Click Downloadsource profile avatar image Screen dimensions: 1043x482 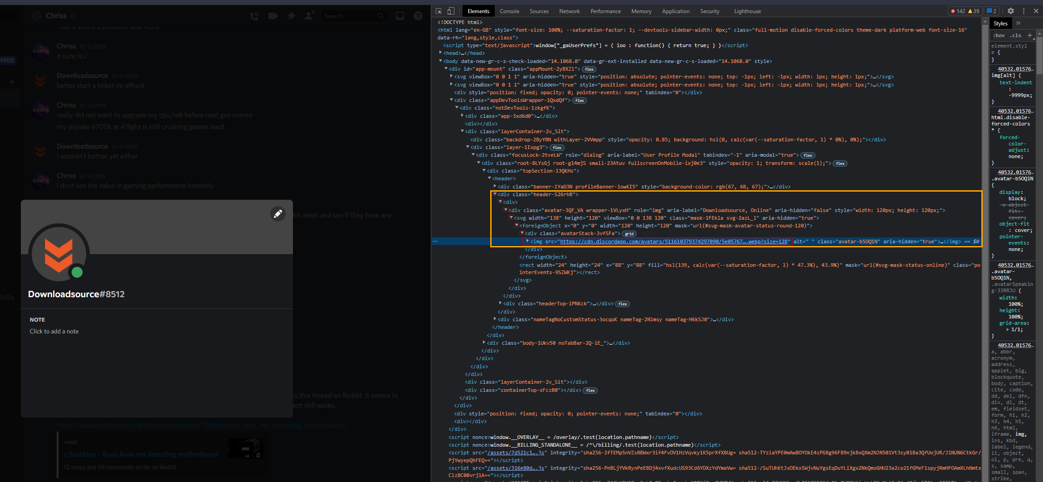coord(58,254)
